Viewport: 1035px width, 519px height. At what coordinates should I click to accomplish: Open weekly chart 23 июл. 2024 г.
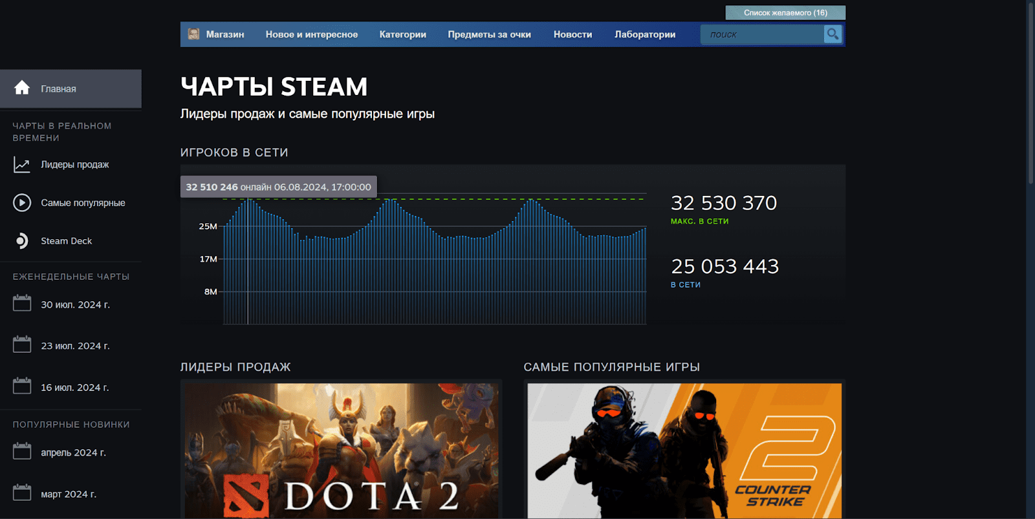[75, 346]
